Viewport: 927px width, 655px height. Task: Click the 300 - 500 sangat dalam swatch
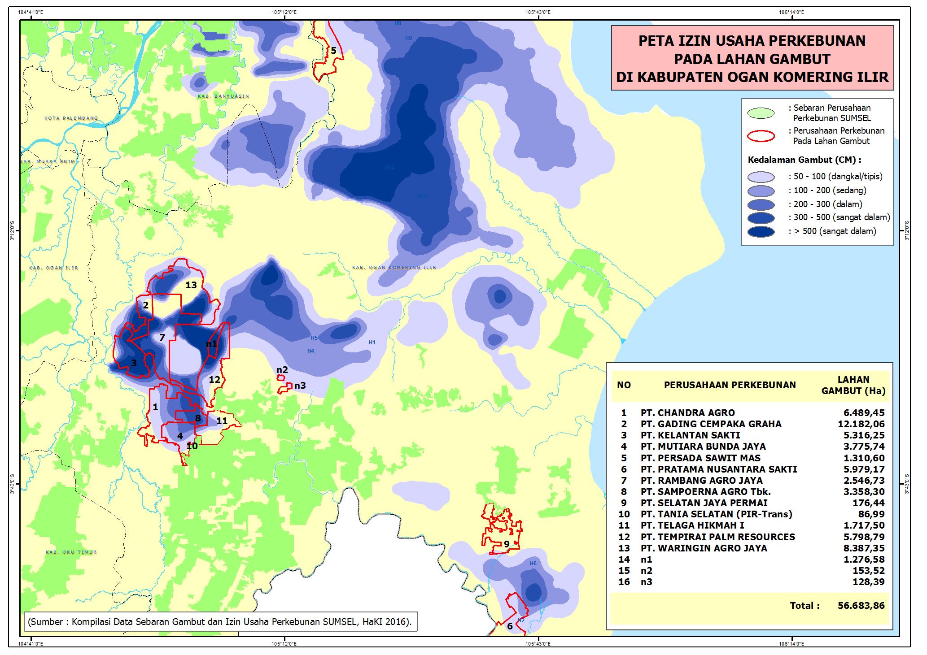pos(761,218)
